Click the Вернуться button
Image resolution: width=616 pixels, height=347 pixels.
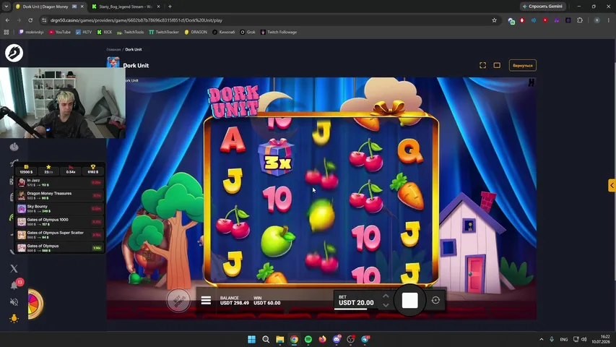tap(523, 65)
